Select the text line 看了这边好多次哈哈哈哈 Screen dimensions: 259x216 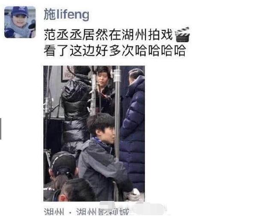click(x=115, y=50)
